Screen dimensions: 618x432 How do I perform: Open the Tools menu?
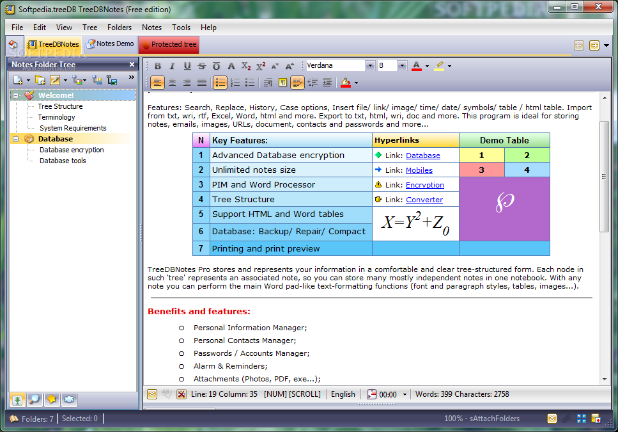[x=181, y=28]
